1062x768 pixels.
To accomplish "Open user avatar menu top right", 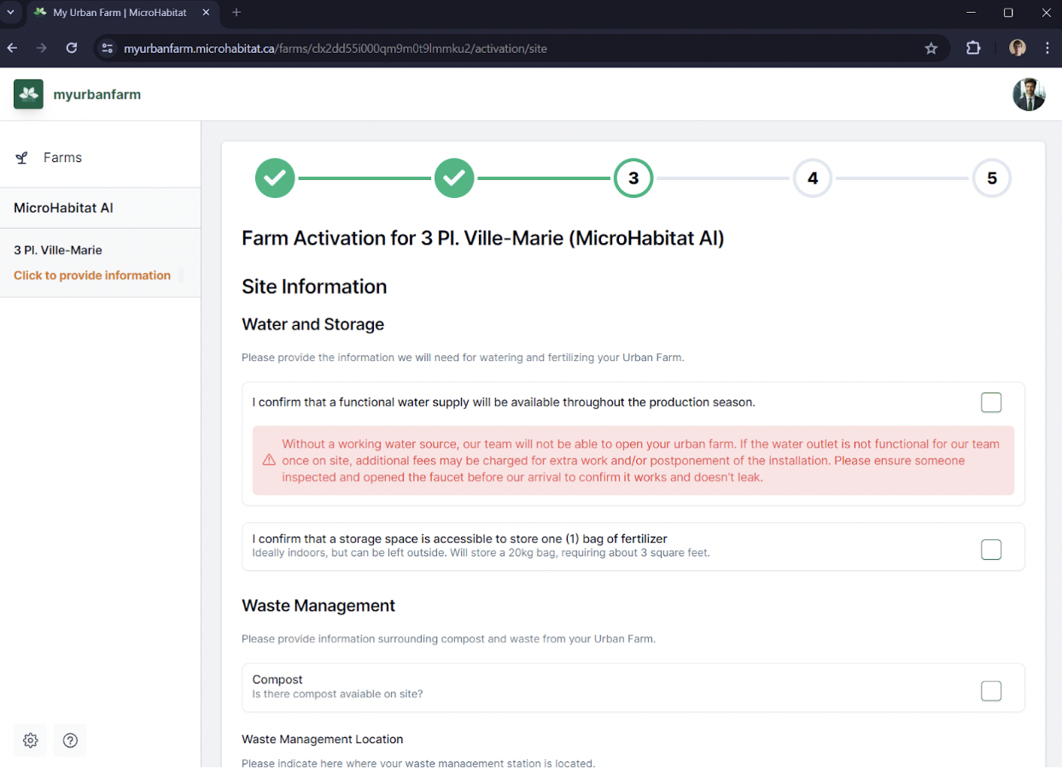I will coord(1029,95).
